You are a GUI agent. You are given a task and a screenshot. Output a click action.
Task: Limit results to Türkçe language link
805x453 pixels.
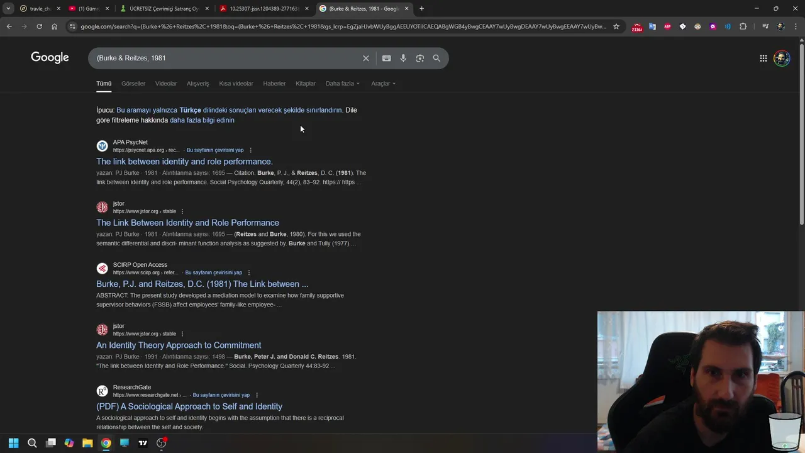coord(230,110)
